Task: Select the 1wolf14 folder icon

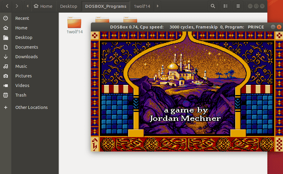Action: tap(74, 22)
